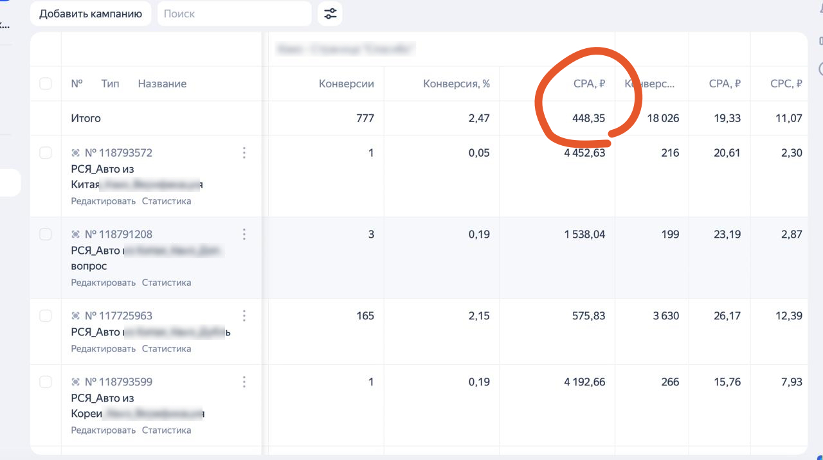Viewport: 823px width, 460px height.
Task: Select the checkbox for campaign 117725963
Action: tap(46, 316)
